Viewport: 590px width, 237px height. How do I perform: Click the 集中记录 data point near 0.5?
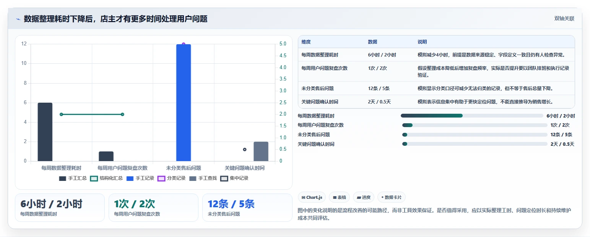(x=245, y=150)
